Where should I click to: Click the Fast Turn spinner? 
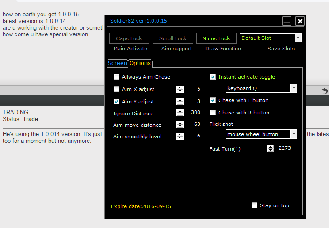click(271, 148)
